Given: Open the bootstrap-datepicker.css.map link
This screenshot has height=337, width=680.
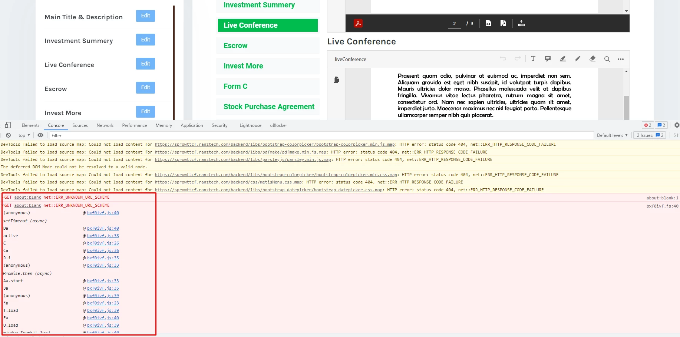Looking at the screenshot, I should click(x=268, y=190).
